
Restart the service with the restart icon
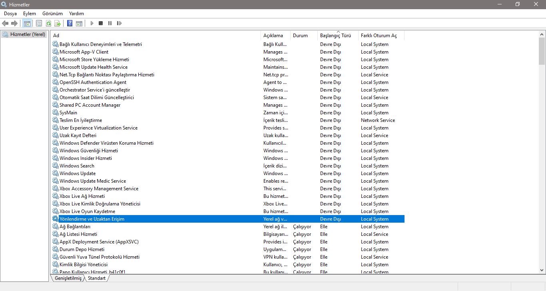119,23
